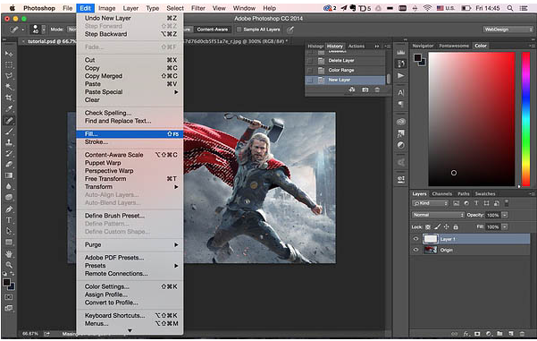537x341 pixels.
Task: Click the vertical hue spectrum slider
Action: 525,119
